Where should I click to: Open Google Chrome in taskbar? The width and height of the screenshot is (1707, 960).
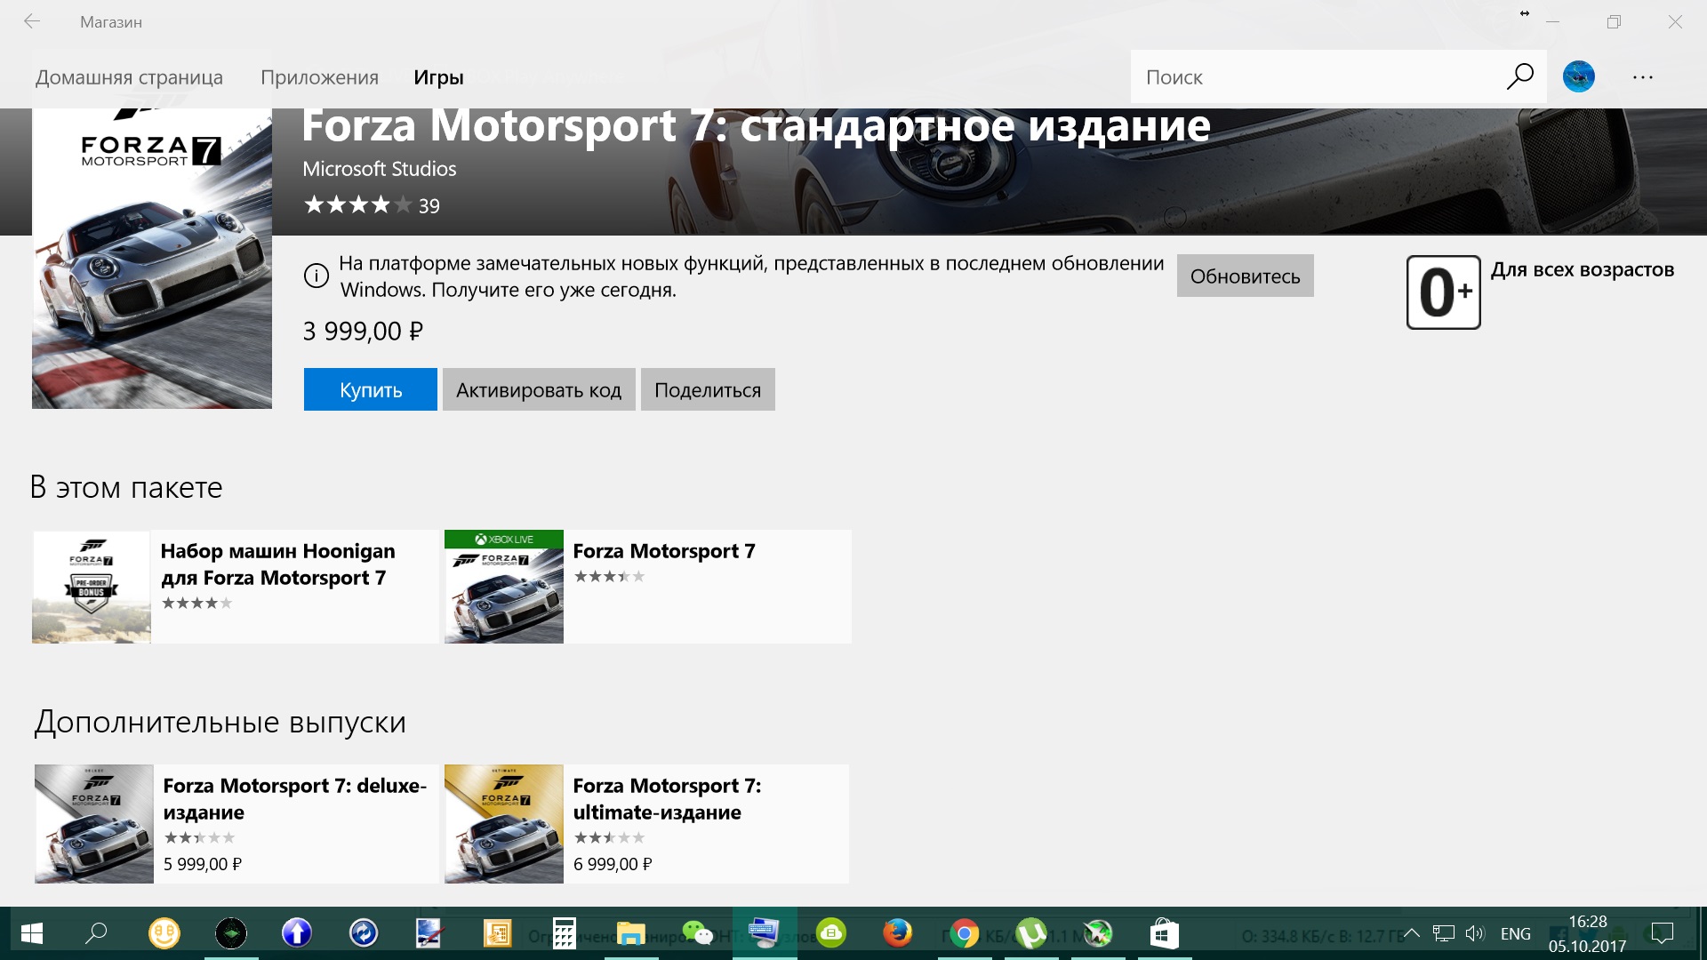tap(964, 933)
